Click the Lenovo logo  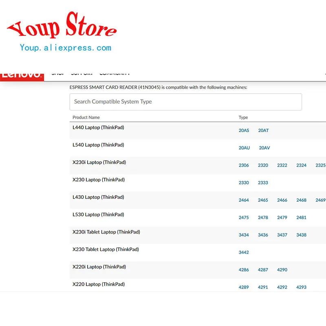(22, 77)
